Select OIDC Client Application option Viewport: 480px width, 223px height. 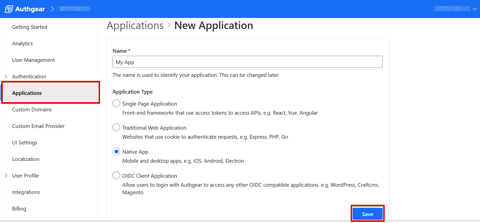point(116,176)
